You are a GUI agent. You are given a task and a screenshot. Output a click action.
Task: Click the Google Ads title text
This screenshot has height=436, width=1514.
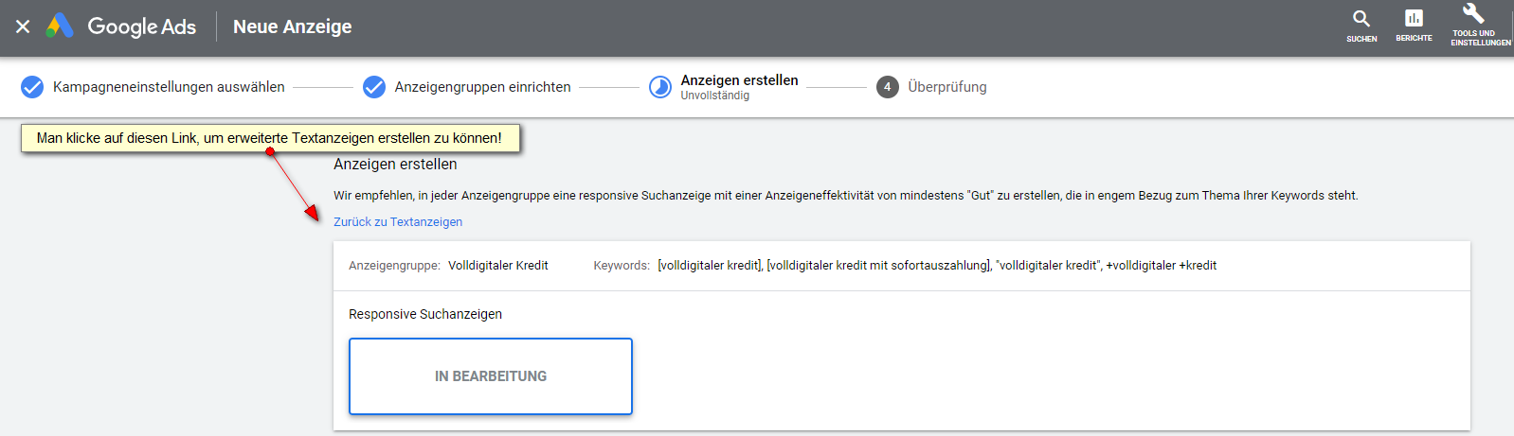(142, 26)
